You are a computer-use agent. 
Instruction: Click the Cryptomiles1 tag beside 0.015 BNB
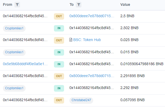point(14,52)
